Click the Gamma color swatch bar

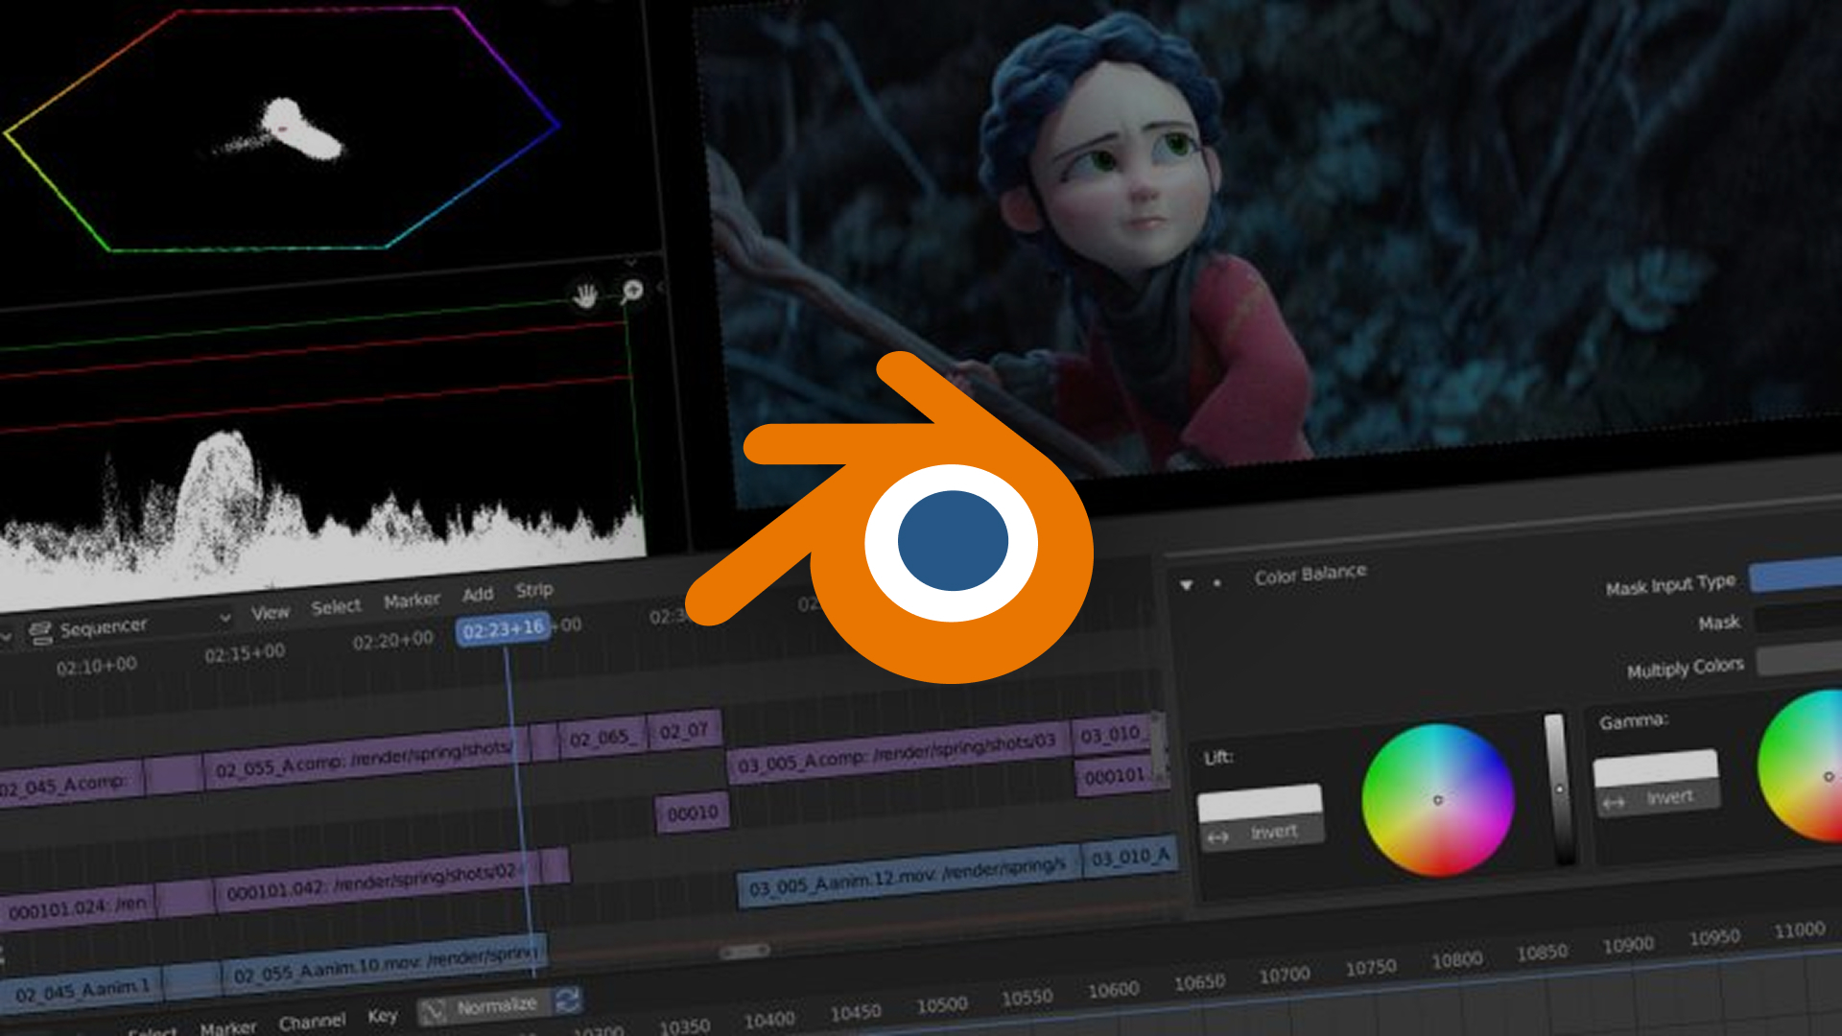[x=1655, y=768]
